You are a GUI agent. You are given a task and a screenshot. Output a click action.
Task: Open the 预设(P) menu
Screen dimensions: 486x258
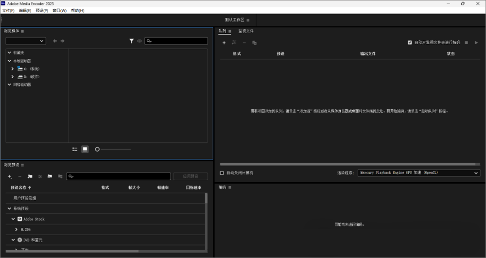pyautogui.click(x=41, y=11)
